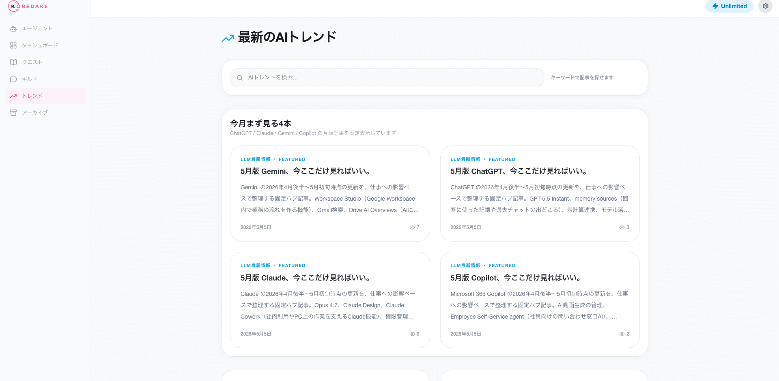Click the ChatGPT article summary text
The width and height of the screenshot is (779, 381).
(x=540, y=199)
